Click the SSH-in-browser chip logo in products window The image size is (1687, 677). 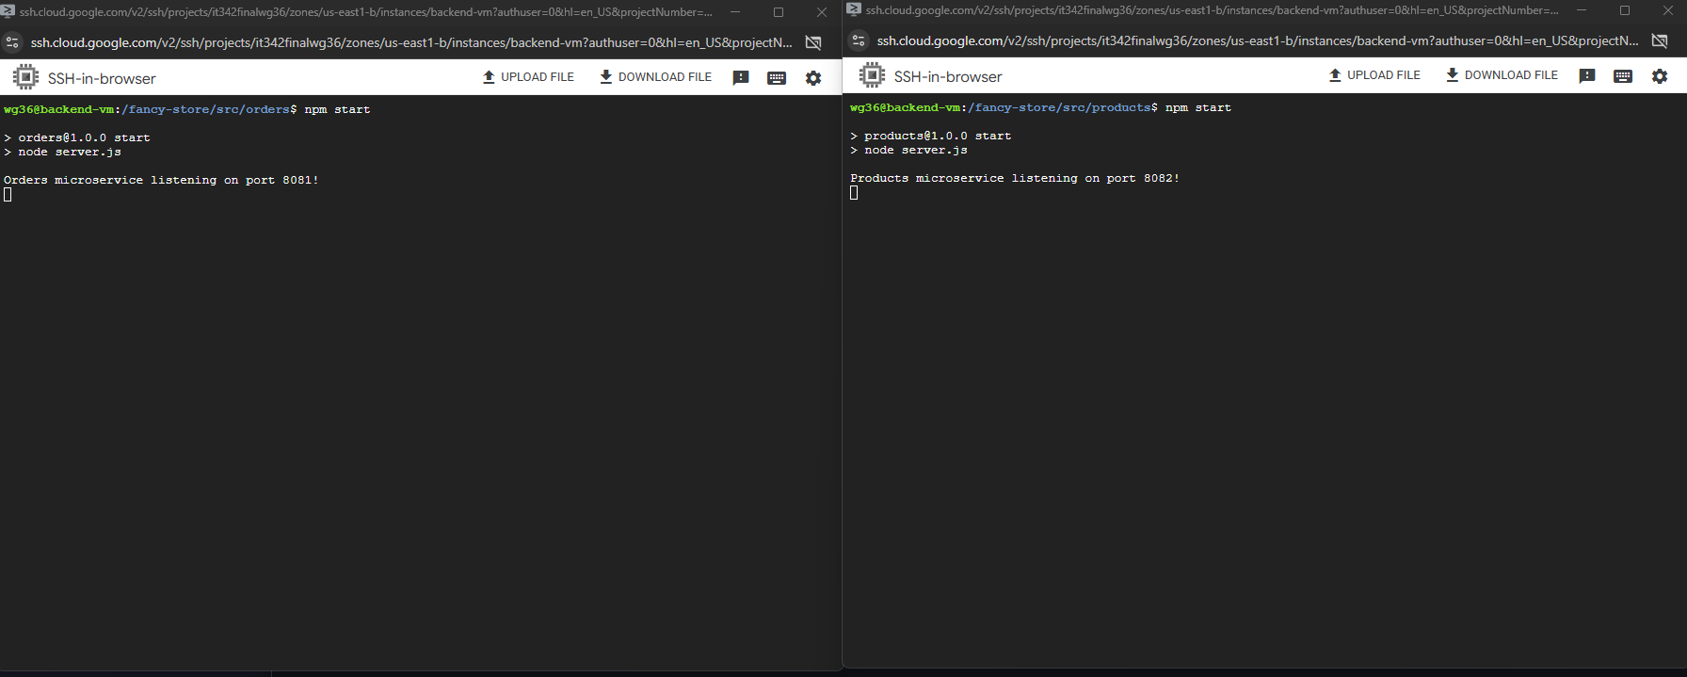872,75
